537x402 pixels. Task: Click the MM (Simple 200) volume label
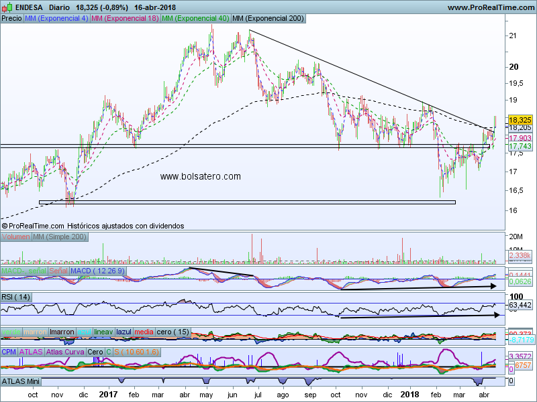[59, 237]
